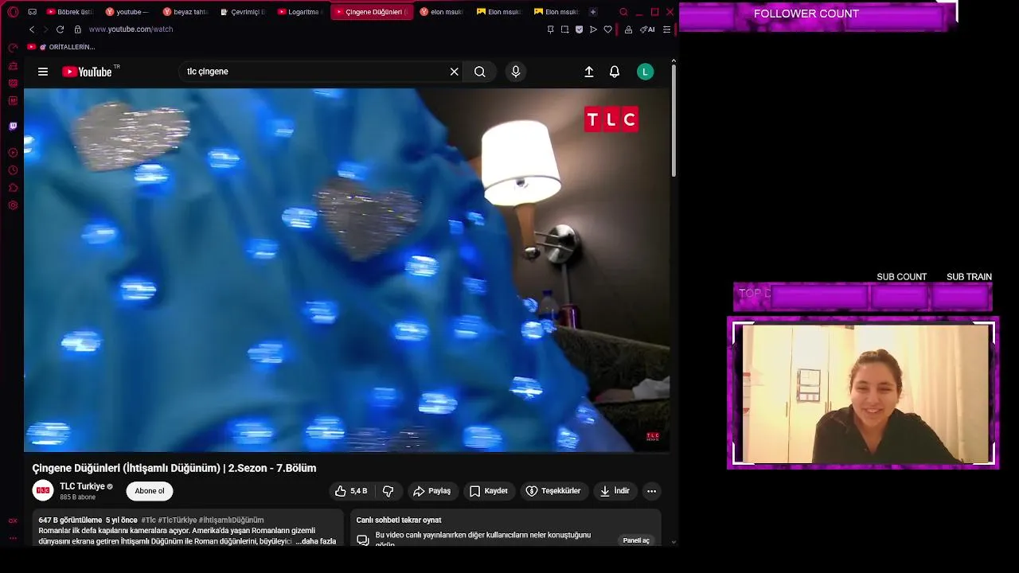This screenshot has height=573, width=1019.
Task: Open chat replay with 'Paneli aç'
Action: [x=636, y=540]
